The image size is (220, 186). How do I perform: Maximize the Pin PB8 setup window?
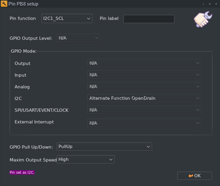point(209,4)
